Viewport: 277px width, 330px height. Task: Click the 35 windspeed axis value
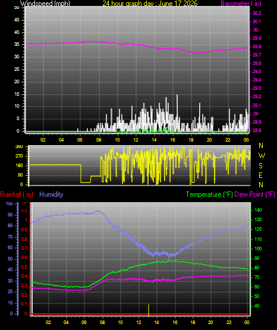click(x=17, y=45)
